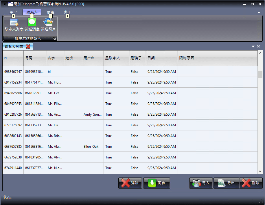Open the 关于 ribbon tab

tap(67, 12)
